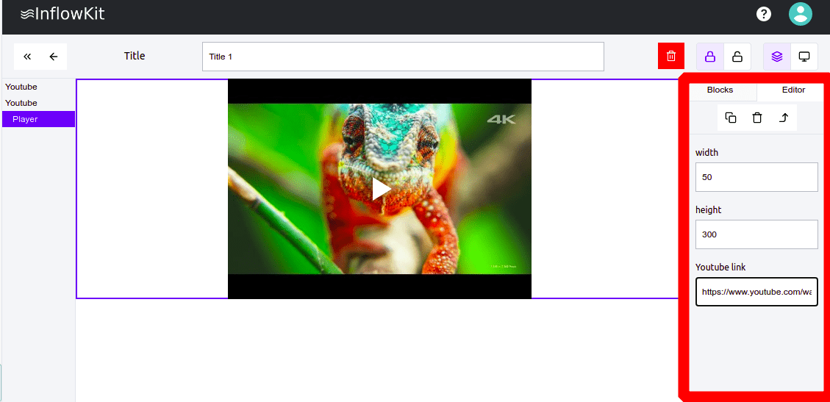
Task: Enable the purple closed lock toggle
Action: (710, 57)
